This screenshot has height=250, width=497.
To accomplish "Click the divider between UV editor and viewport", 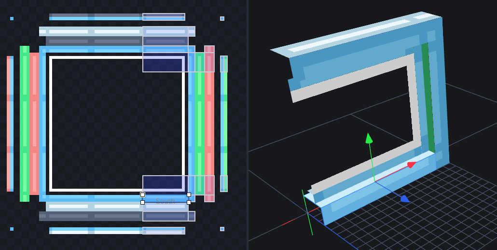I will point(248,125).
